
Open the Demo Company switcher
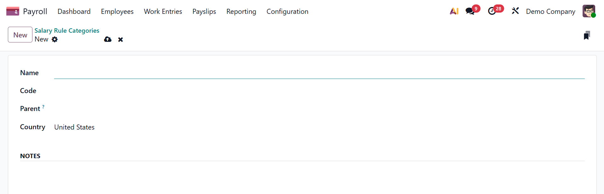(550, 12)
